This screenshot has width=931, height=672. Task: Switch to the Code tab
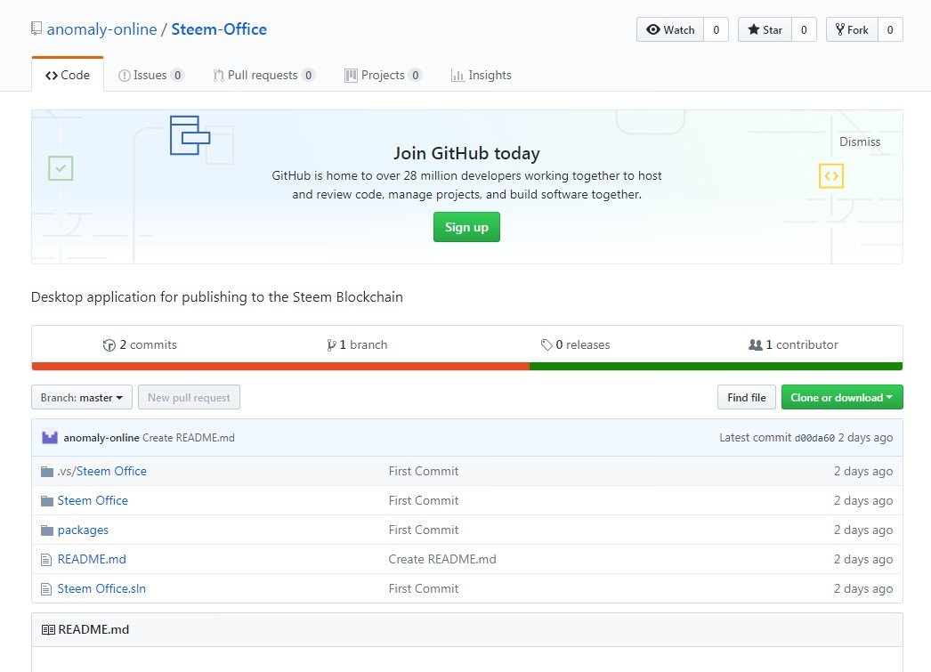(68, 75)
